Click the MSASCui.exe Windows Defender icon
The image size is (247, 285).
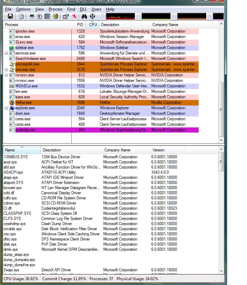tap(12, 86)
